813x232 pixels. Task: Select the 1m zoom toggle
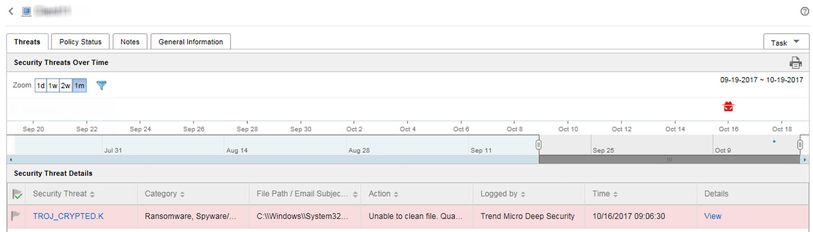(79, 86)
